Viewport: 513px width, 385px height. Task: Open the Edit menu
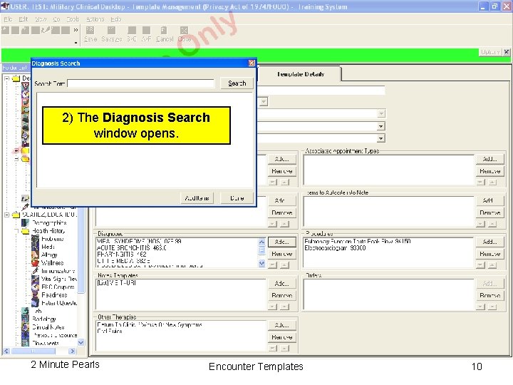point(24,19)
